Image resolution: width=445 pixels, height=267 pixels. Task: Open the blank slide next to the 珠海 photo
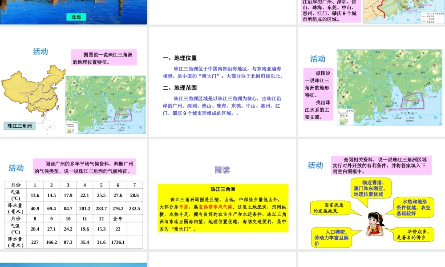tap(222, 12)
